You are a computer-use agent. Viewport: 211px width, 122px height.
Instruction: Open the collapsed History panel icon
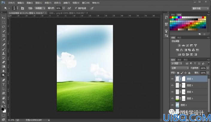(166, 17)
